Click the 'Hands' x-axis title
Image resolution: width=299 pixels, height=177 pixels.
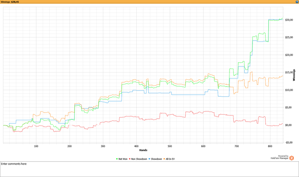(x=144, y=150)
